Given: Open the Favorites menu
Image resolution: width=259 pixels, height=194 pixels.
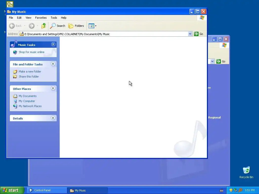Looking at the screenshot, I should point(41,18).
